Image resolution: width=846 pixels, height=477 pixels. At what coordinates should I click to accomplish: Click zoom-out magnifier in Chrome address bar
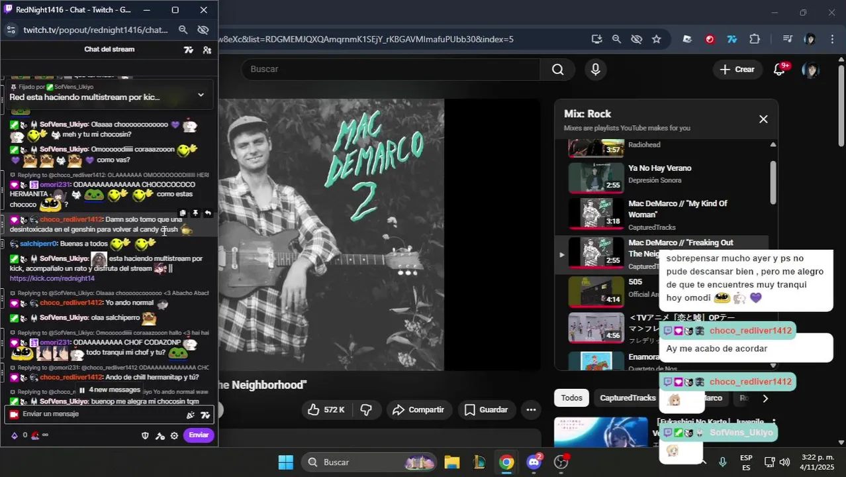(x=616, y=39)
